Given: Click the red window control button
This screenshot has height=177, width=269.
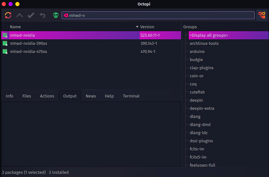Looking at the screenshot, I should pyautogui.click(x=4, y=4).
